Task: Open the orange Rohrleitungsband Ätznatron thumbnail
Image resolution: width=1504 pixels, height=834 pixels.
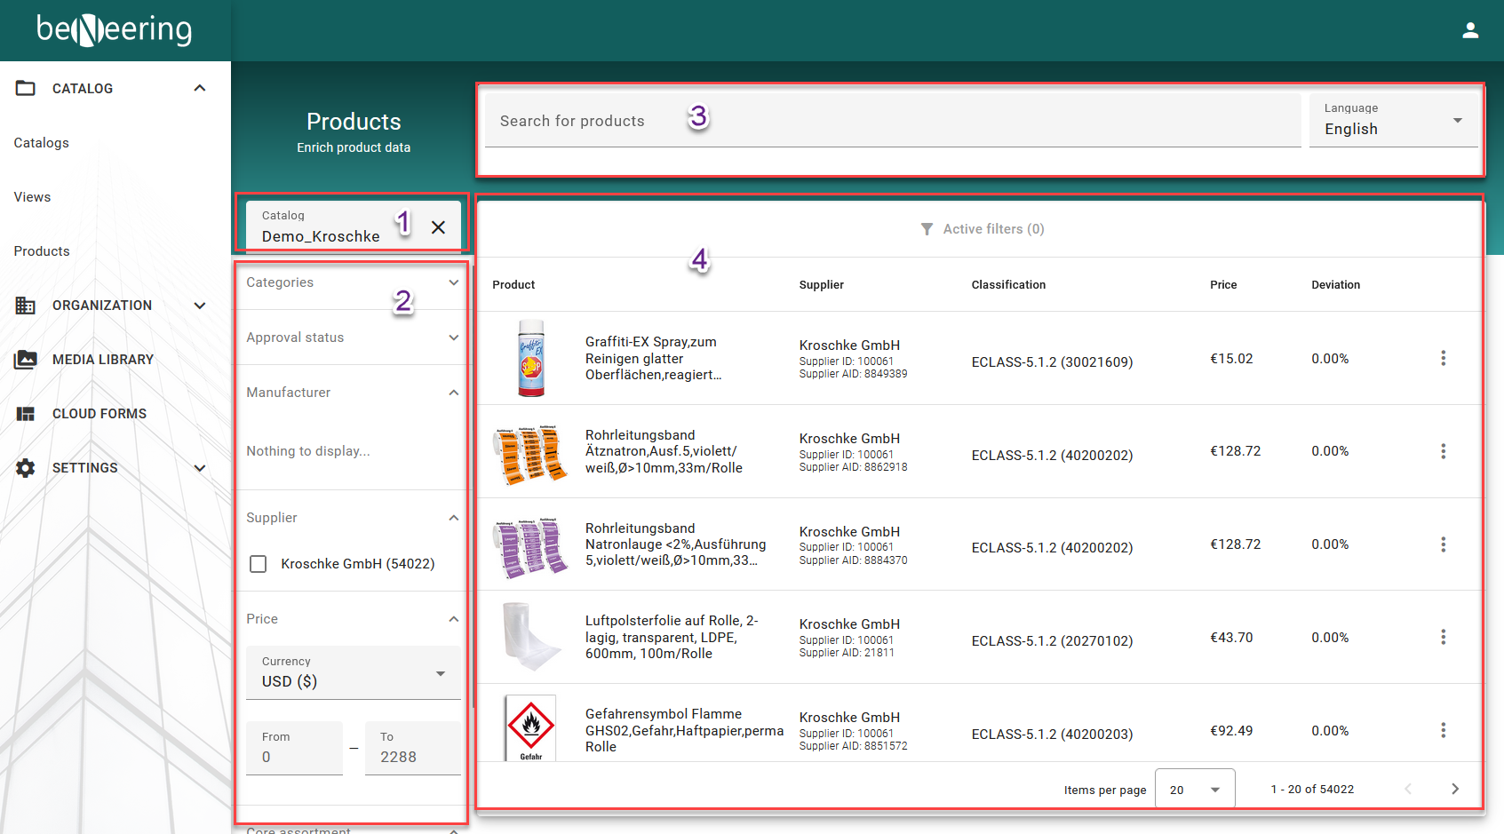Action: 530,455
